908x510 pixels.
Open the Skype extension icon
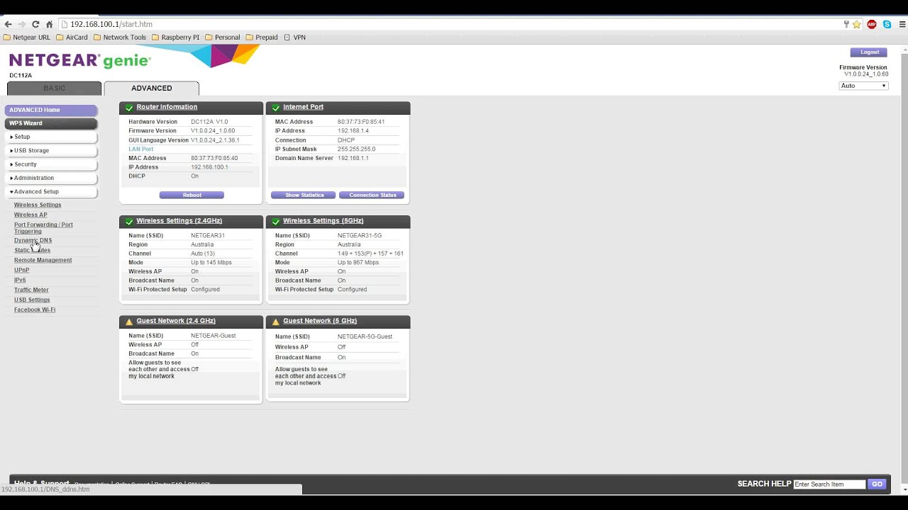point(887,24)
